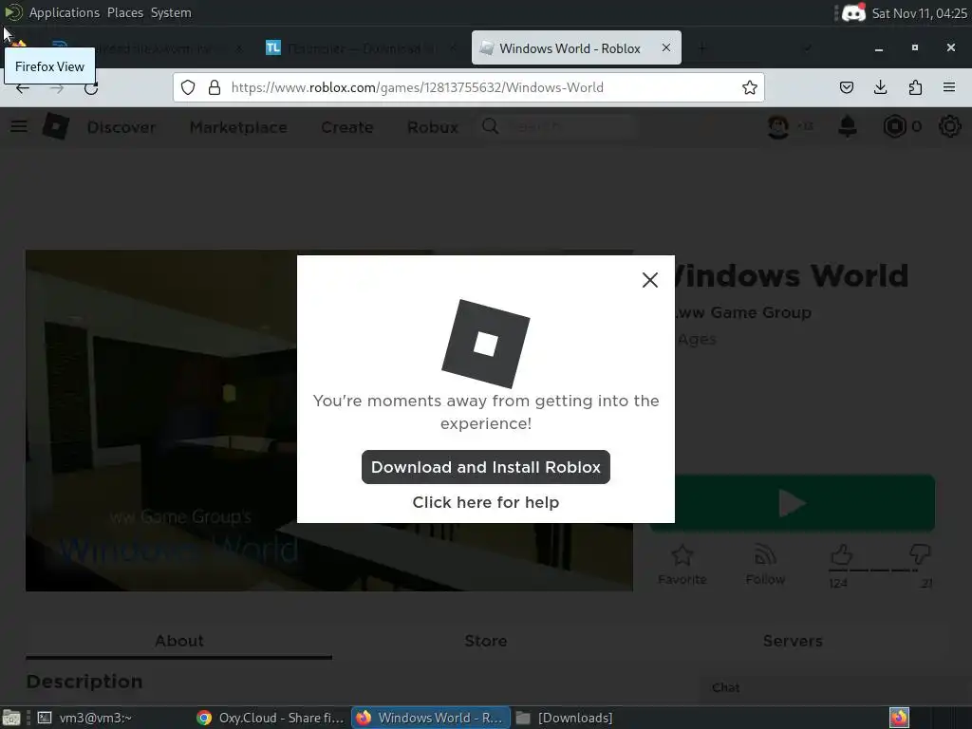Click Download and Install Roblox button

pyautogui.click(x=485, y=467)
